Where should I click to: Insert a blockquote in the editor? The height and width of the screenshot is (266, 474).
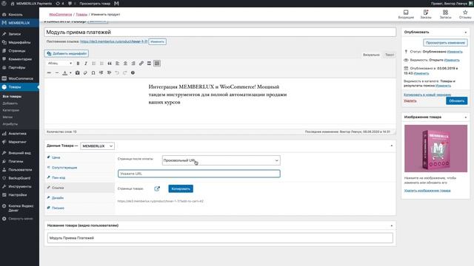(x=110, y=64)
